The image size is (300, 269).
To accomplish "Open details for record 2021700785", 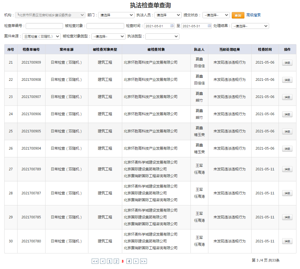I will pos(287,217).
